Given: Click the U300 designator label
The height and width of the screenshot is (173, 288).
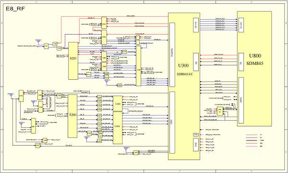Looking at the screenshot, I should tap(183, 66).
